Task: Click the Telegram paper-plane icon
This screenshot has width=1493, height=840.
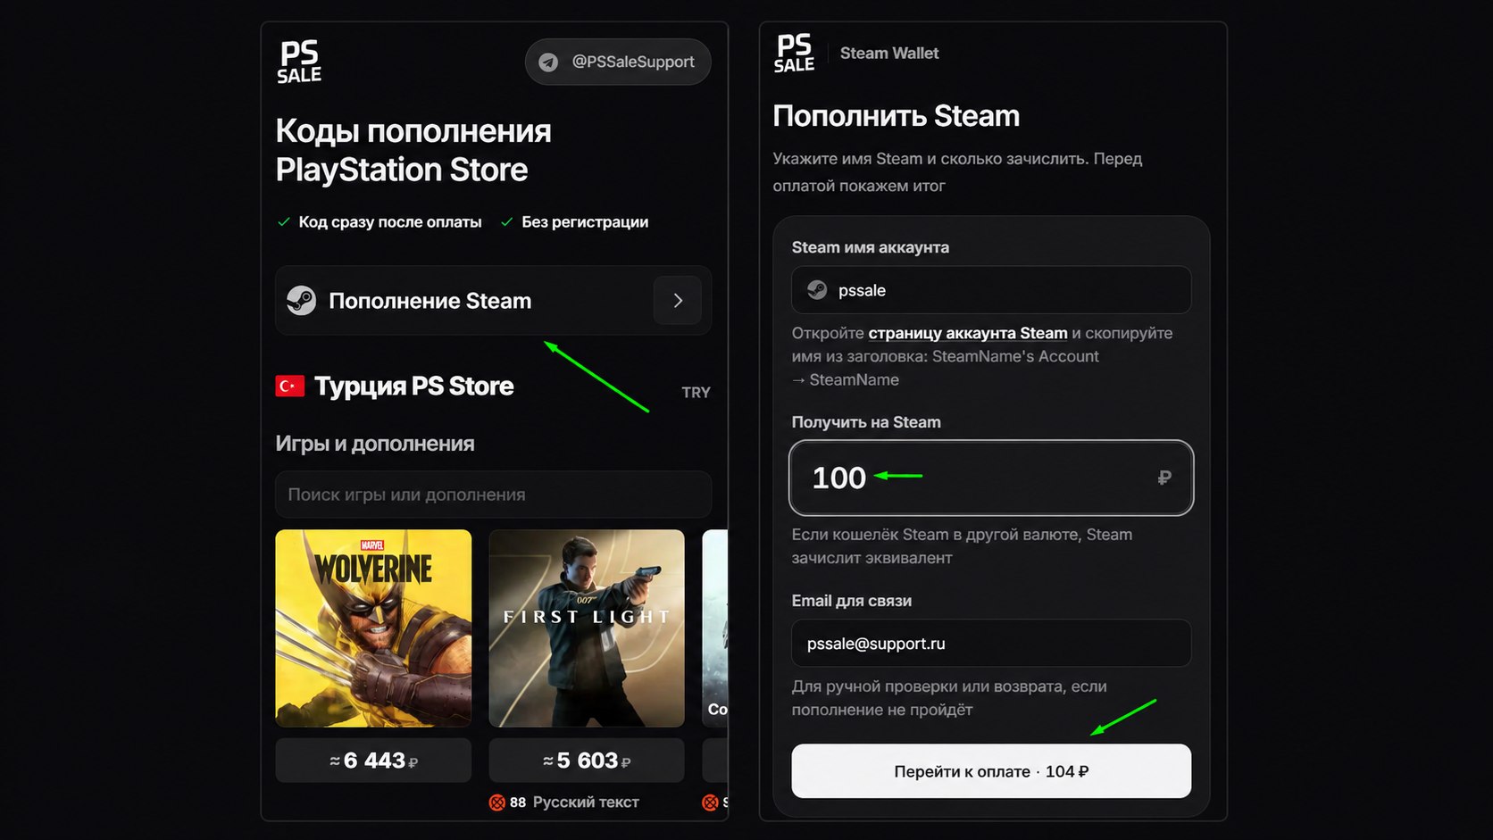Action: click(548, 62)
